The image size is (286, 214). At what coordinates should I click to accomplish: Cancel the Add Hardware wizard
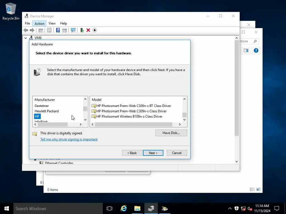pos(177,153)
